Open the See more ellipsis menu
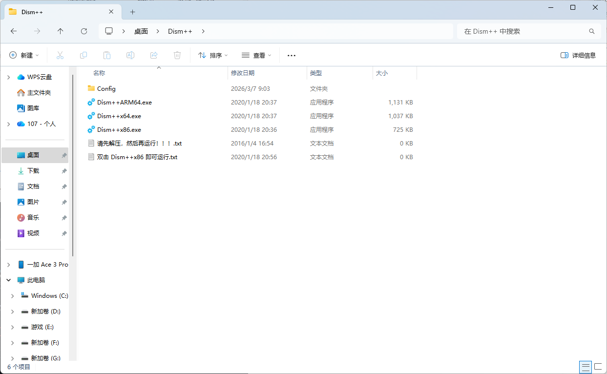 (x=292, y=56)
